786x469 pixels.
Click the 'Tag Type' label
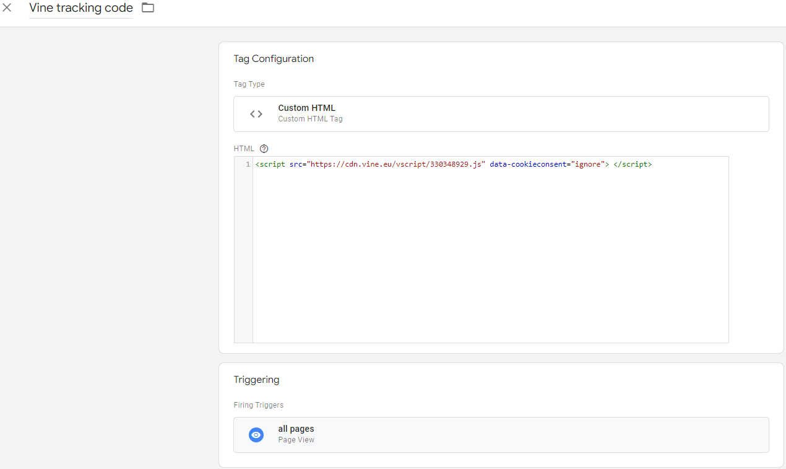click(x=249, y=84)
